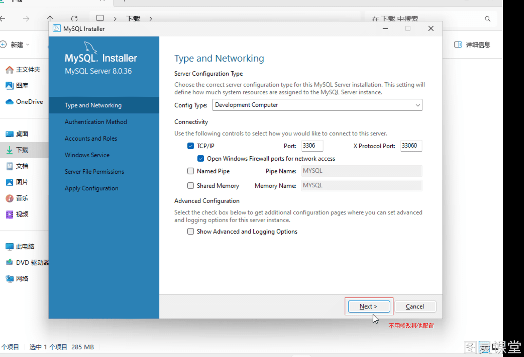The width and height of the screenshot is (524, 357).
Task: Click the 详细信息 button in Explorer
Action: (x=472, y=45)
